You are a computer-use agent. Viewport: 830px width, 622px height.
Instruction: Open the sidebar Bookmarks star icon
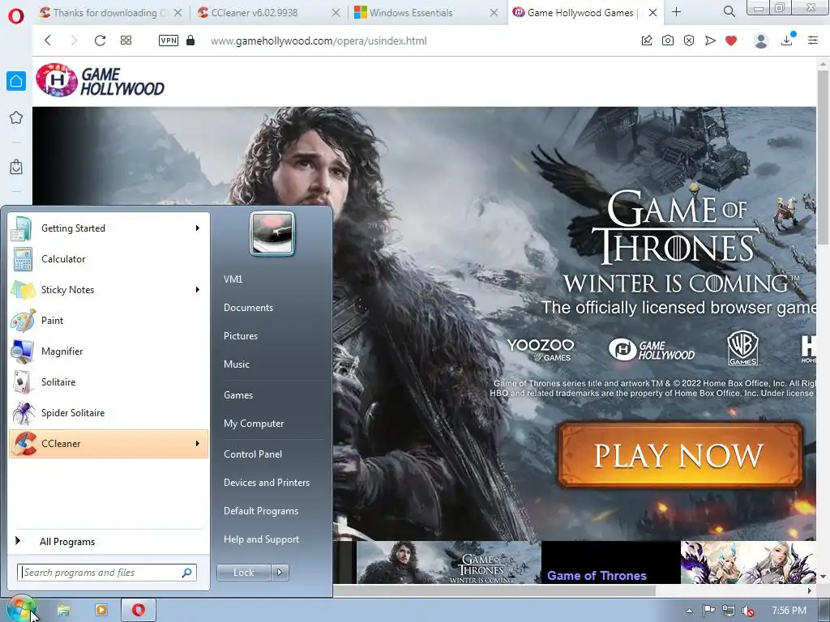(16, 117)
